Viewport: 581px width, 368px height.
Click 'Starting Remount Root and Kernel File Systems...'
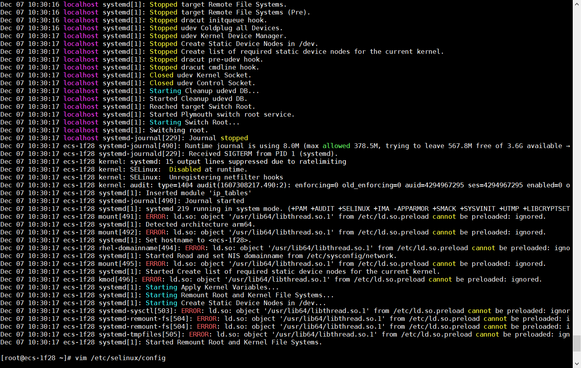[x=167, y=295]
